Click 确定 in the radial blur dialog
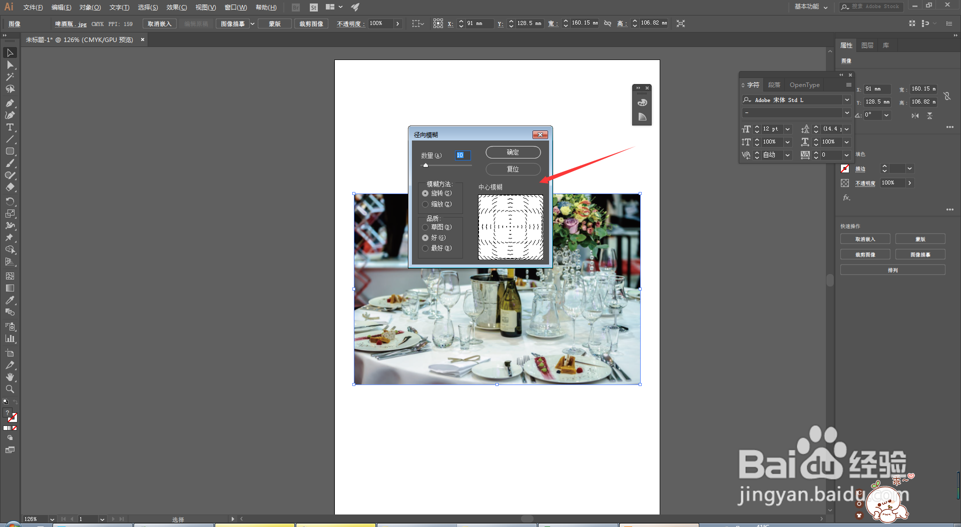 (513, 152)
